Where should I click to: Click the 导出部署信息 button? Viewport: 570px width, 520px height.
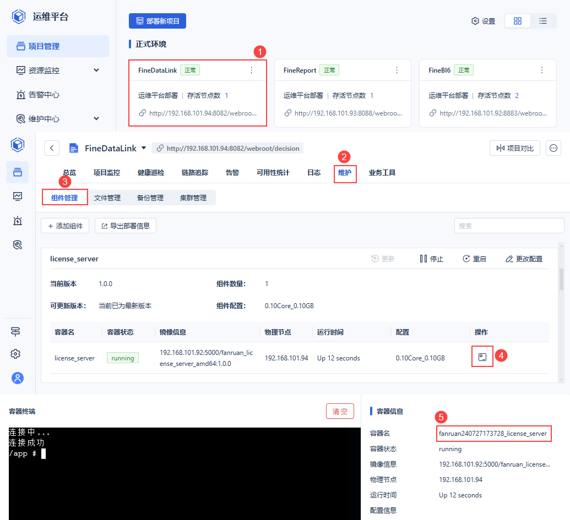126,226
